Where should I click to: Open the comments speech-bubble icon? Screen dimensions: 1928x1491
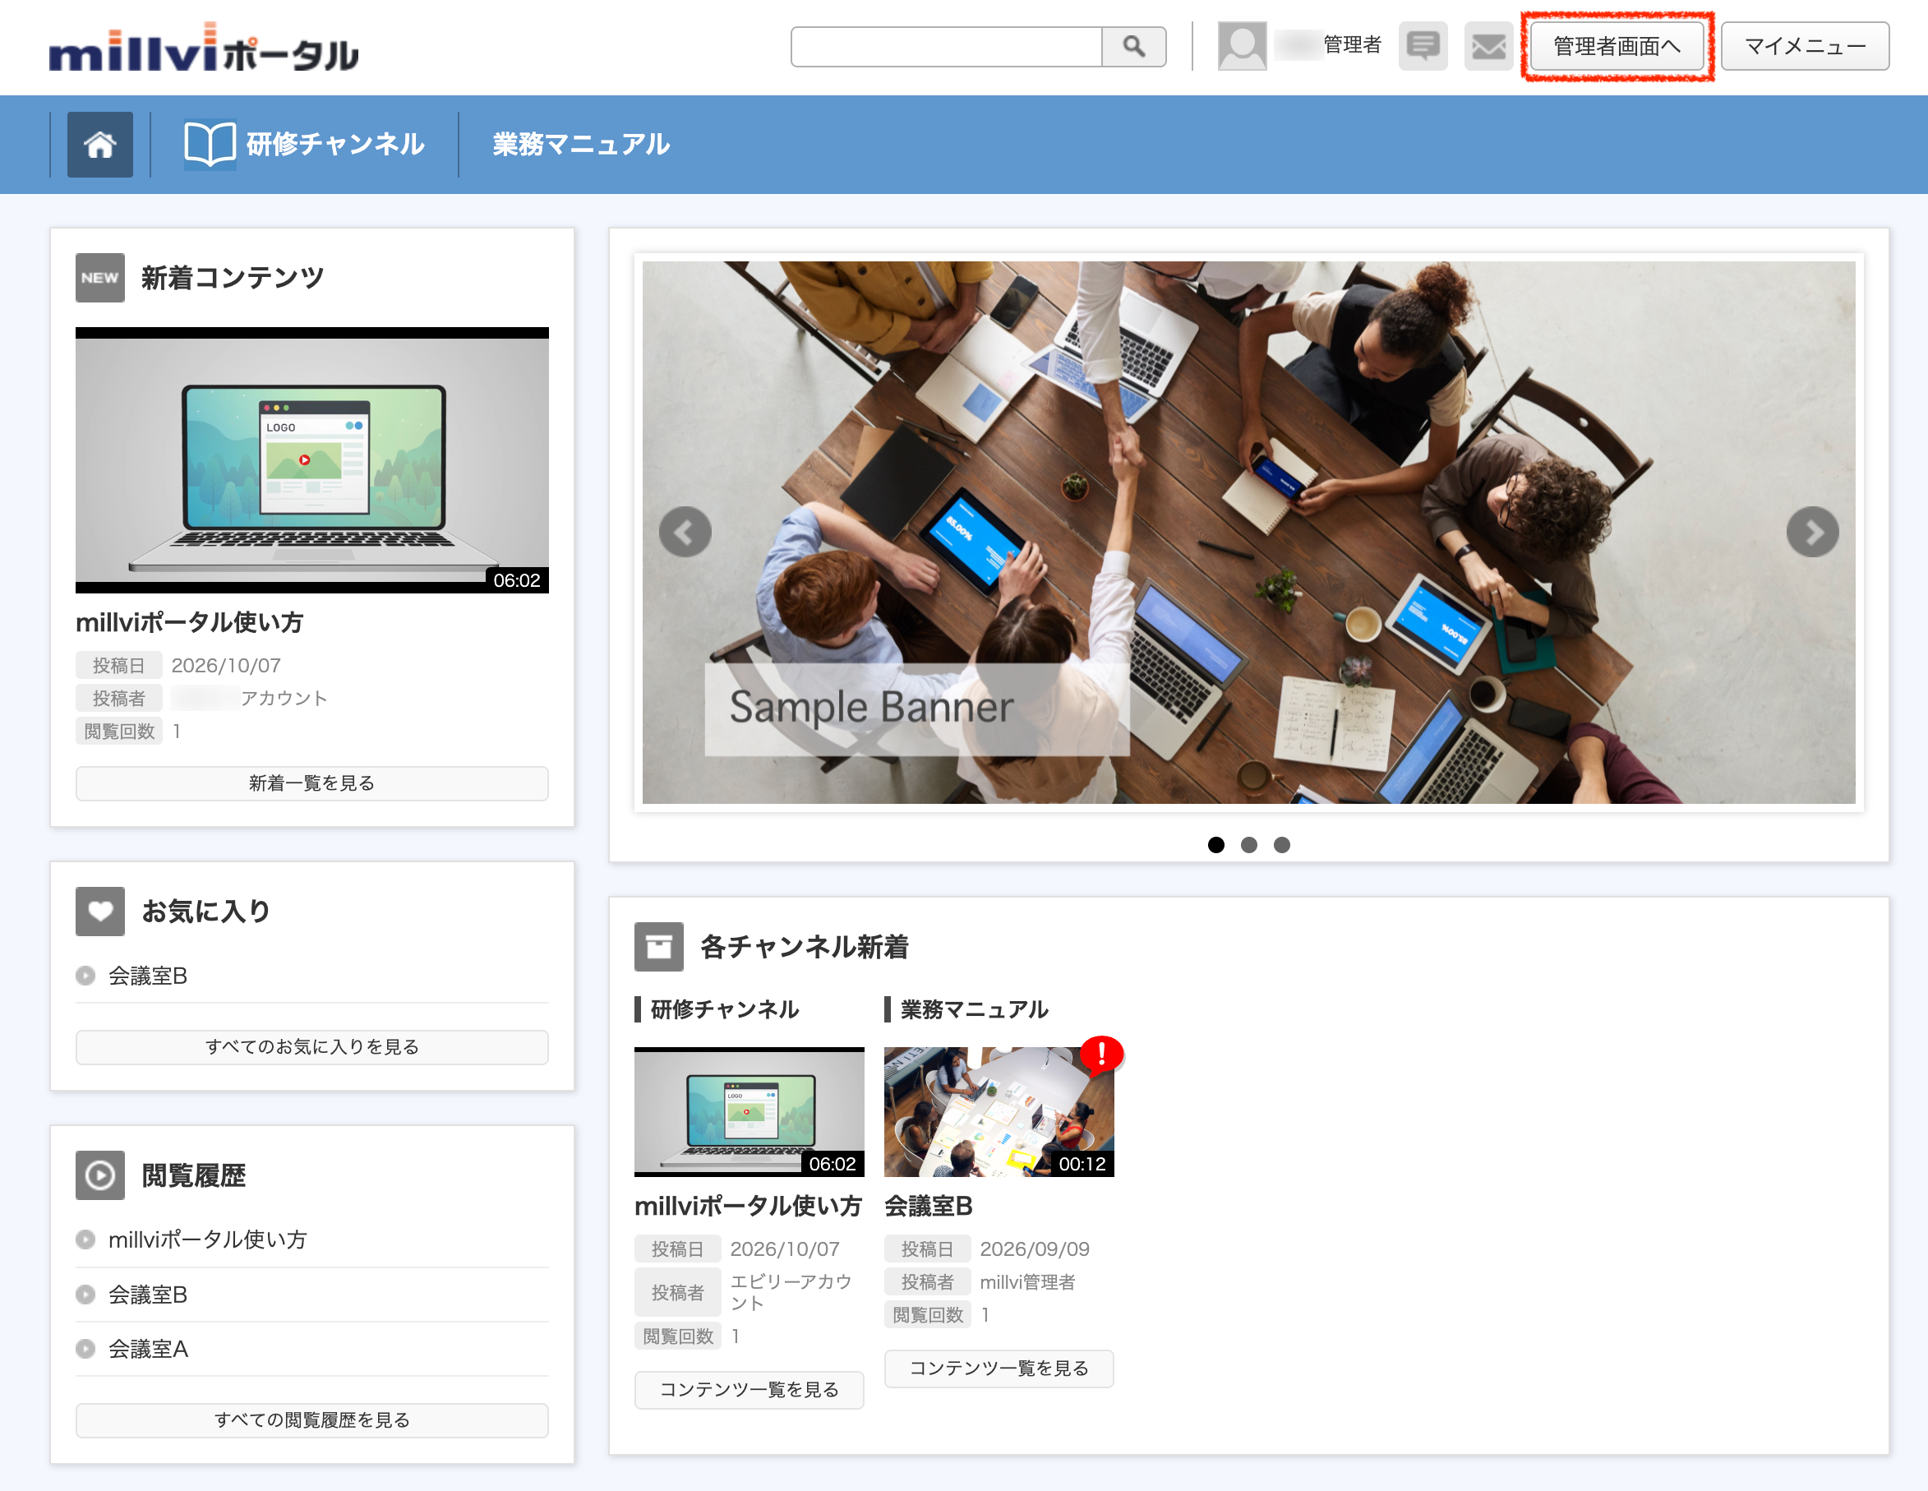(x=1422, y=46)
